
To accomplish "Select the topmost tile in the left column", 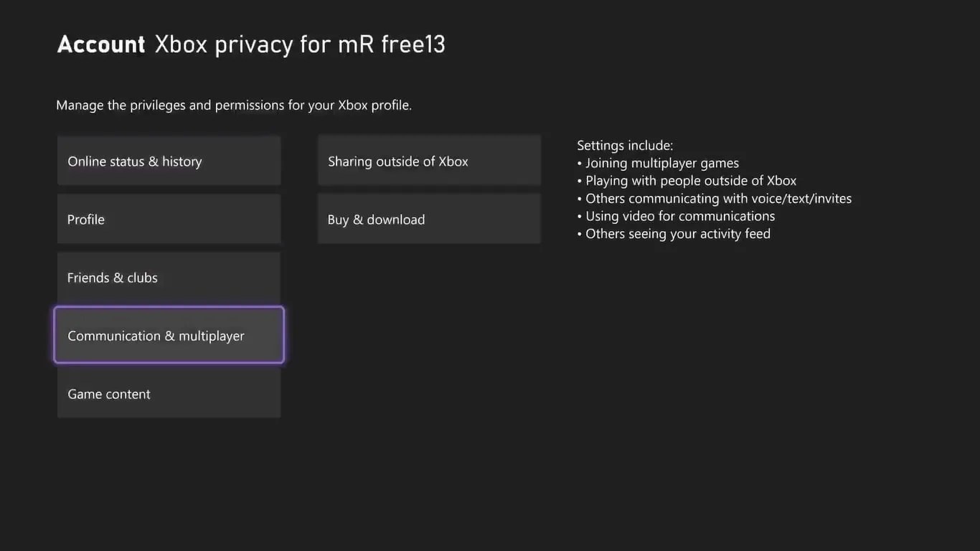I will tap(169, 161).
